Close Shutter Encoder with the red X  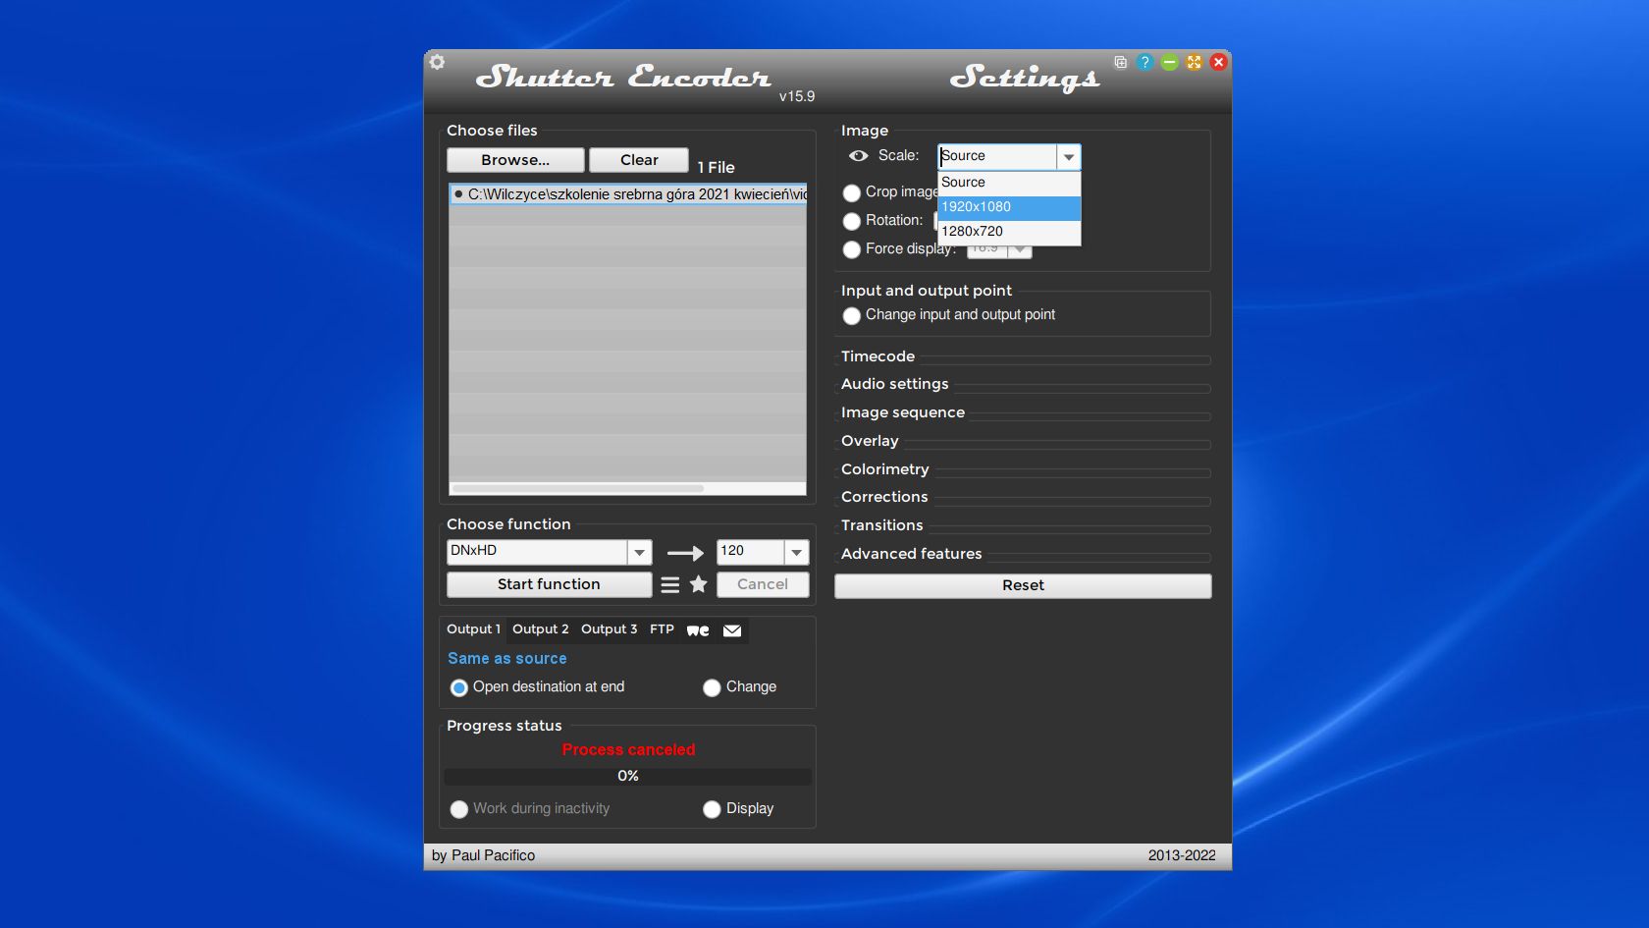point(1218,62)
